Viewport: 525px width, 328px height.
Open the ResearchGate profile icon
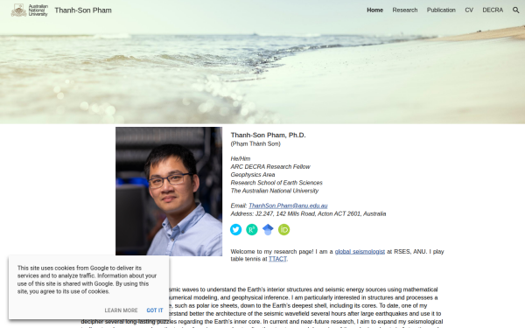tap(252, 229)
